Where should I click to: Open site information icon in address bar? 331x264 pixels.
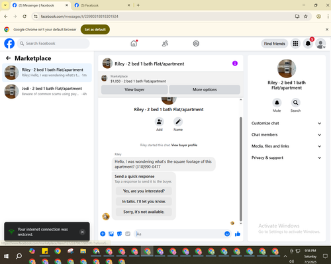(36, 17)
